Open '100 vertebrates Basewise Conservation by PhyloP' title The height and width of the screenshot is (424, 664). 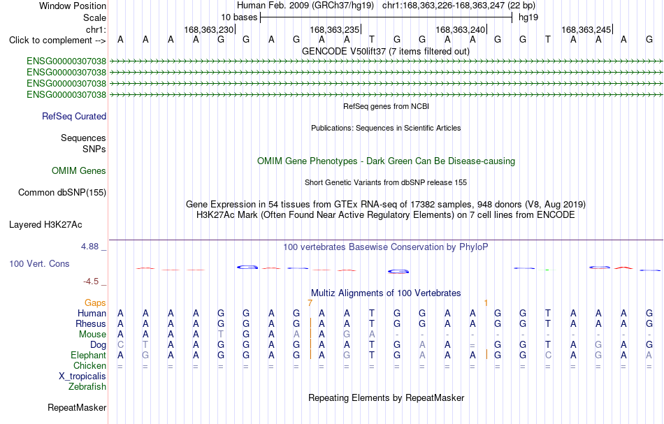click(386, 247)
